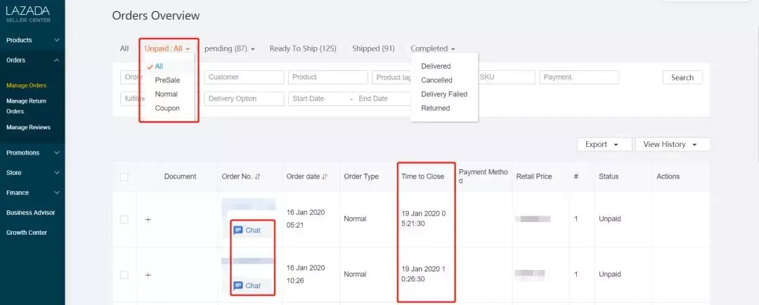Switch to Shipped (91) tab

[x=373, y=48]
